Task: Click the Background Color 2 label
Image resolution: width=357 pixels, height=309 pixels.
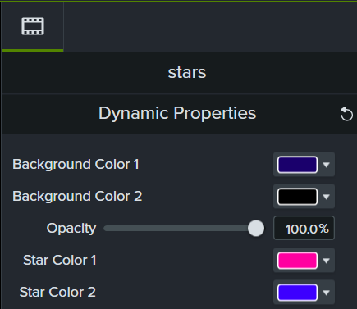Action: [77, 197]
